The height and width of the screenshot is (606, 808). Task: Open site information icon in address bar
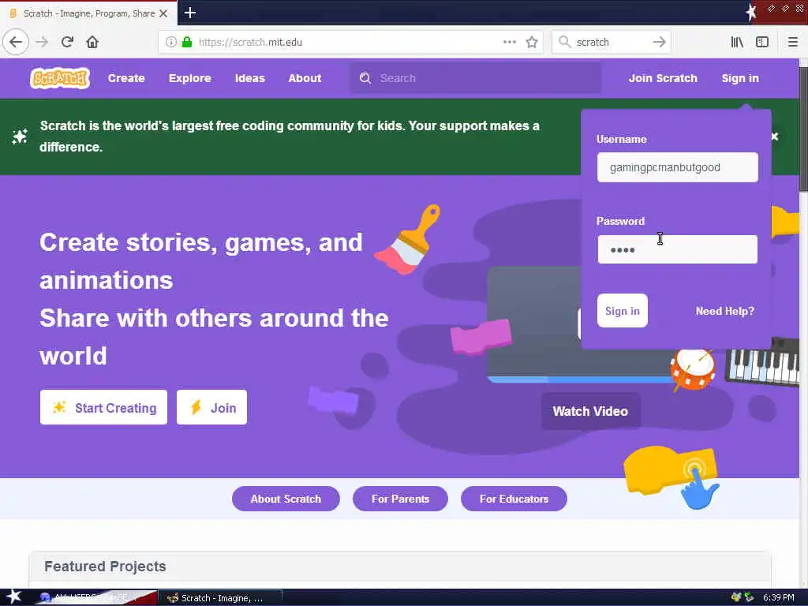(170, 42)
